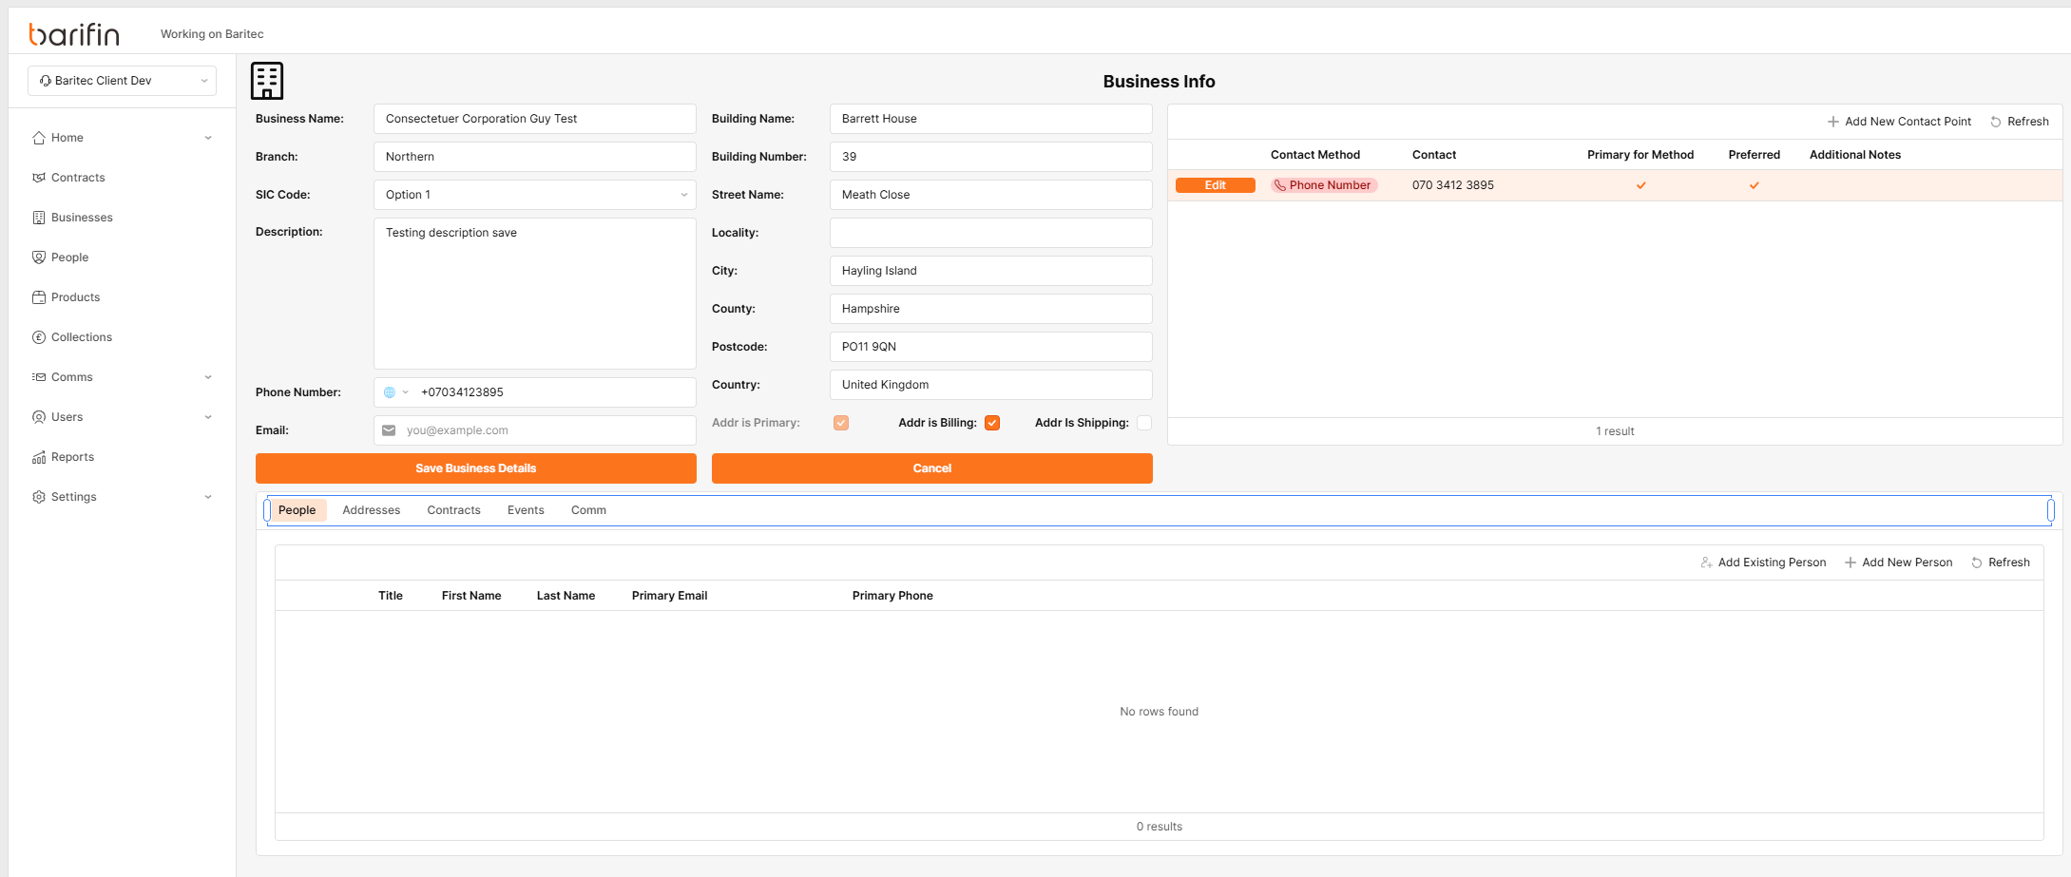This screenshot has height=877, width=2071.
Task: Open the Baritec Client Dev selector
Action: pos(123,81)
